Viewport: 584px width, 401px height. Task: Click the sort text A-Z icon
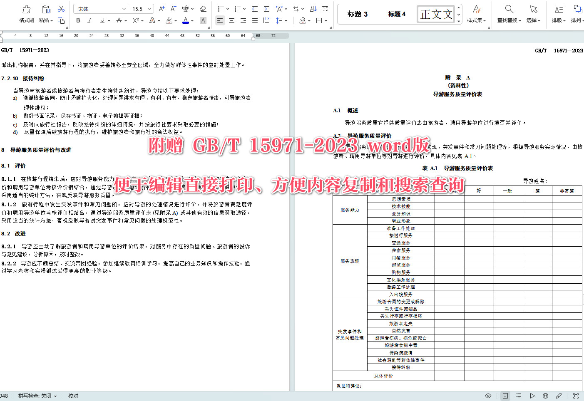(x=313, y=8)
